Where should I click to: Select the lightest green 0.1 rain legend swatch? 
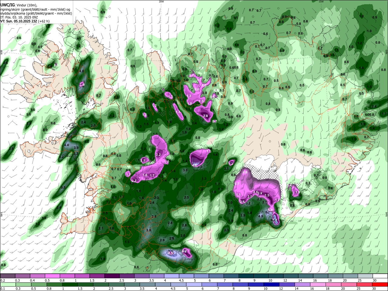8,284
